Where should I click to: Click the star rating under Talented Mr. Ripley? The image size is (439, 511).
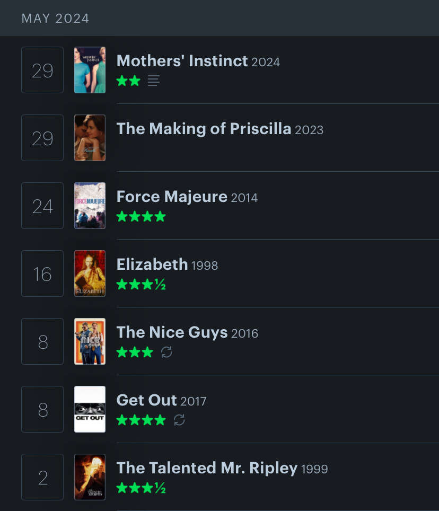(141, 488)
